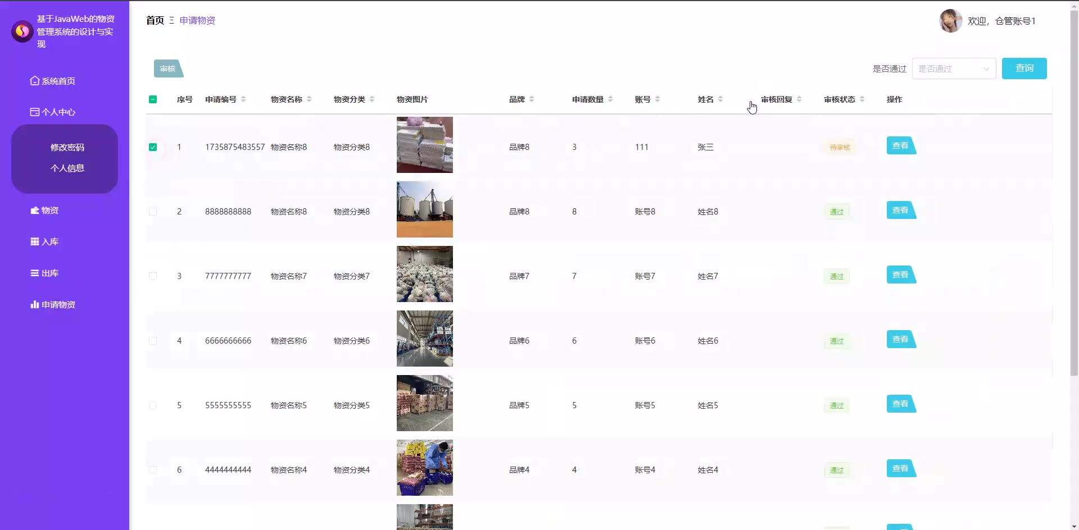Click the 审核 button above the table
Screen dimensions: 1079x530
(168, 68)
